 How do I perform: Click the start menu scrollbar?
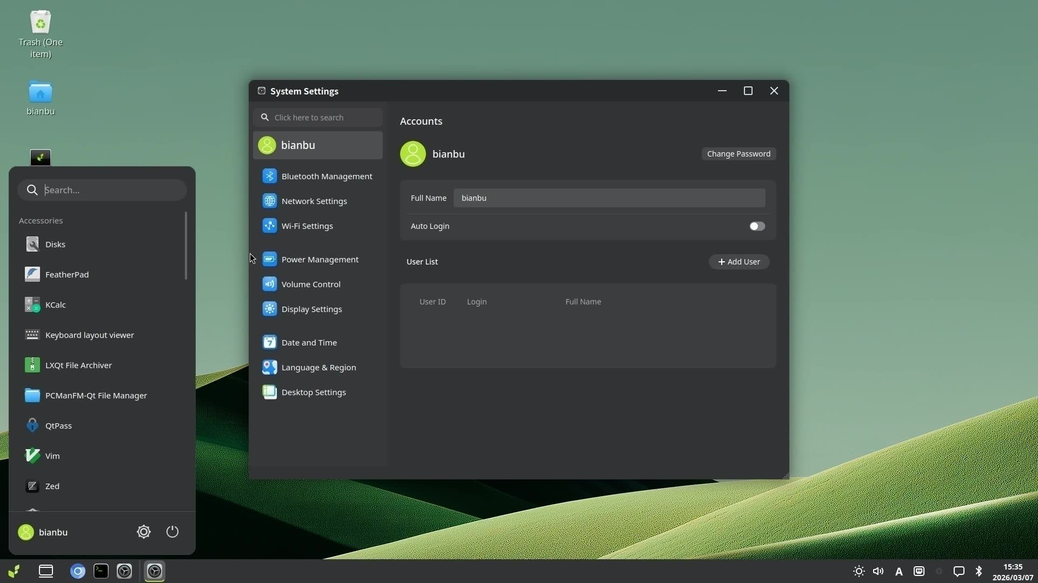186,246
